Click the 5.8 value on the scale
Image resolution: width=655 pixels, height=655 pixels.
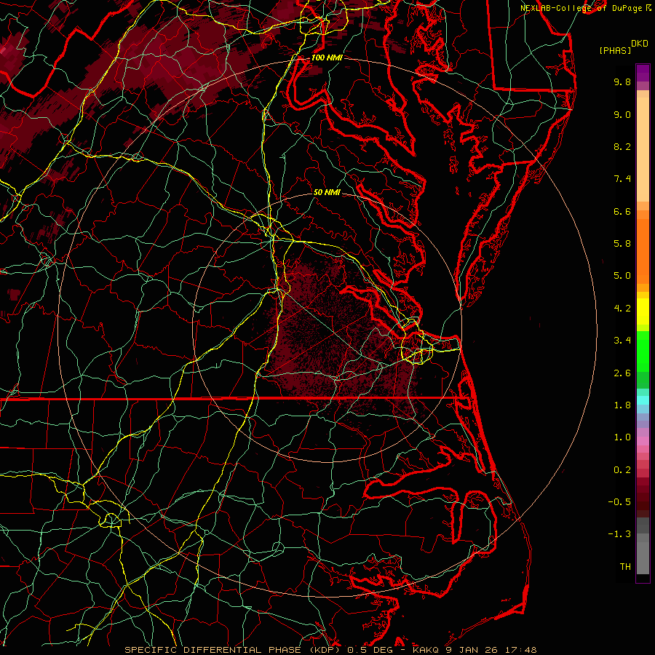622,244
